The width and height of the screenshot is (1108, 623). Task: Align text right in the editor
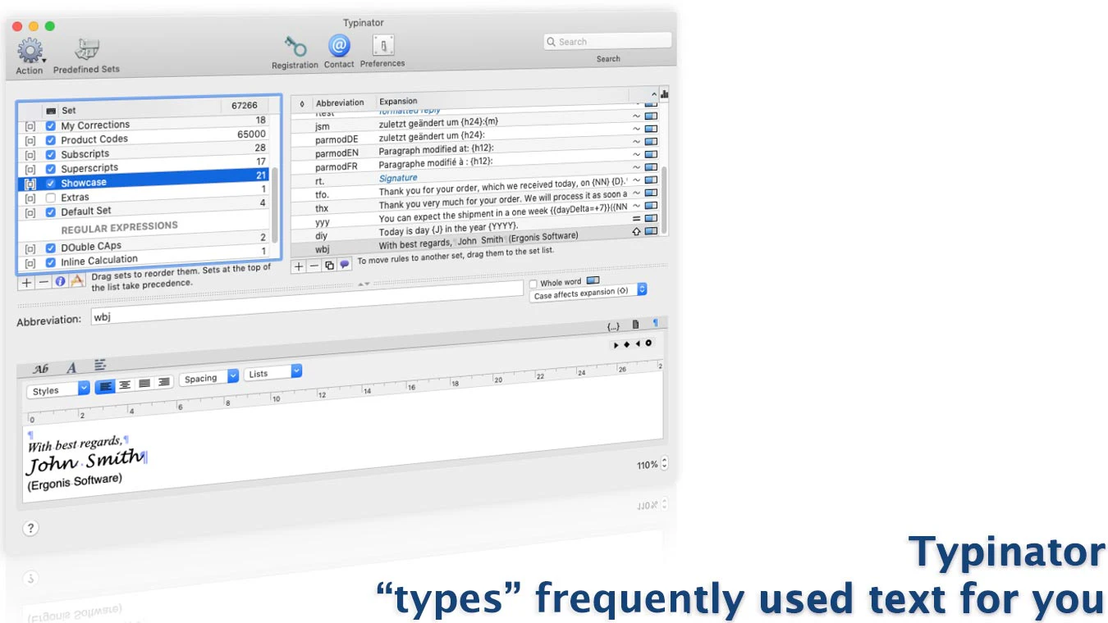pyautogui.click(x=164, y=382)
